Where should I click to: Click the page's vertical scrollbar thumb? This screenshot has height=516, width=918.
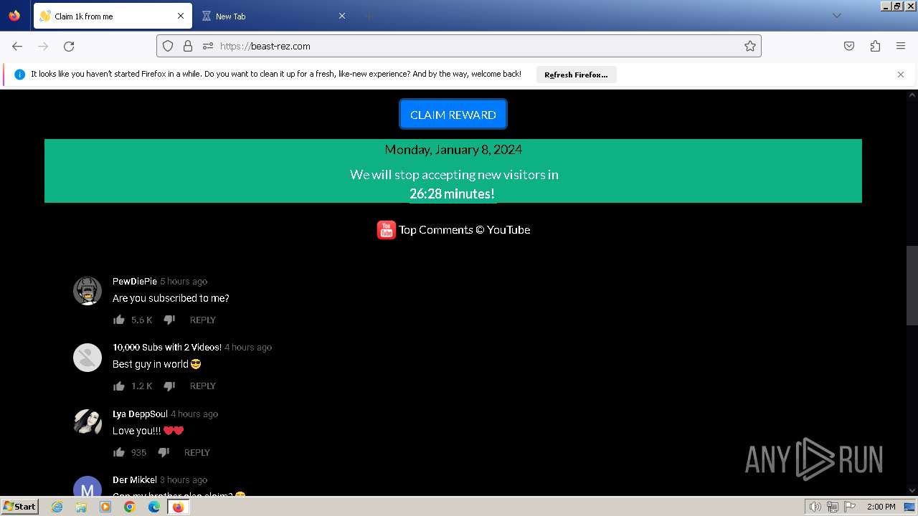coord(912,285)
